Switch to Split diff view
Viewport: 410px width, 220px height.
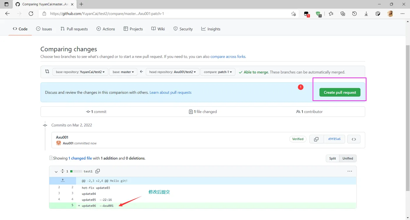(333, 158)
